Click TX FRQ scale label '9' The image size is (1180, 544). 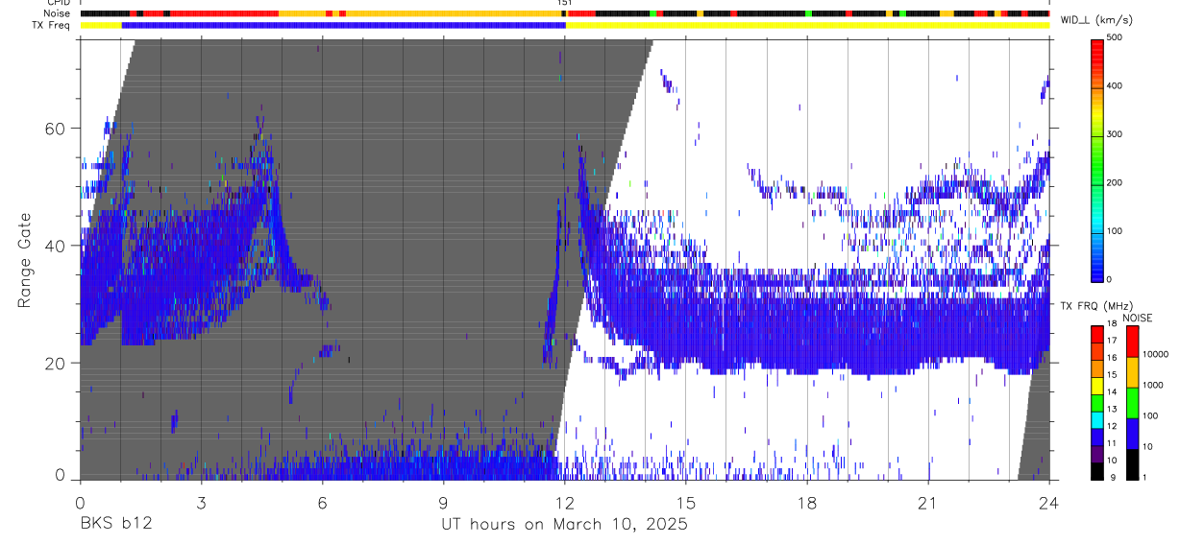pyautogui.click(x=1111, y=477)
